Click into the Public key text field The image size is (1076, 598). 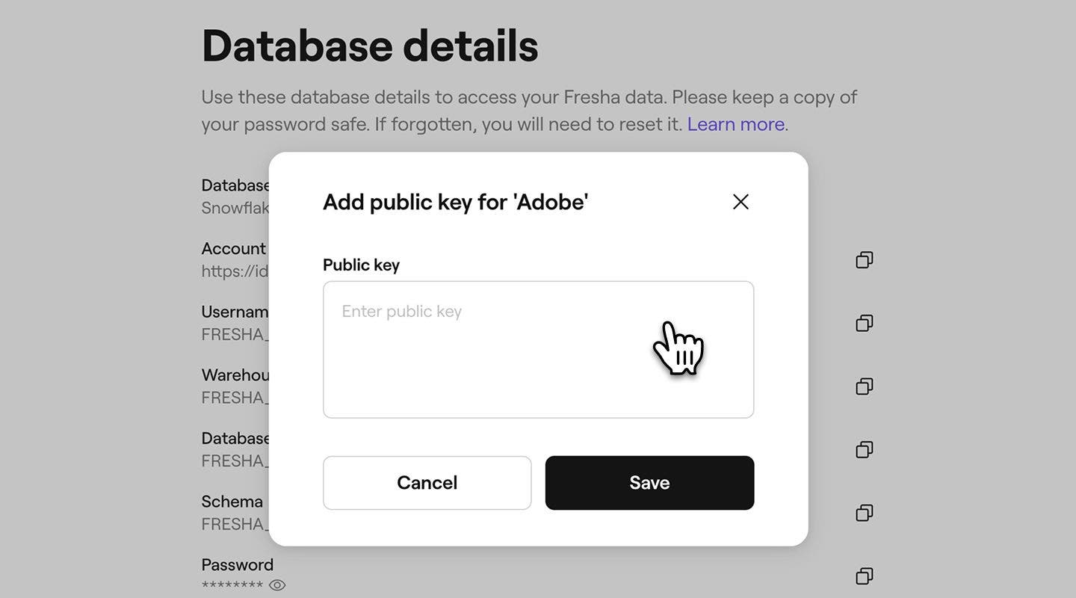pos(538,349)
